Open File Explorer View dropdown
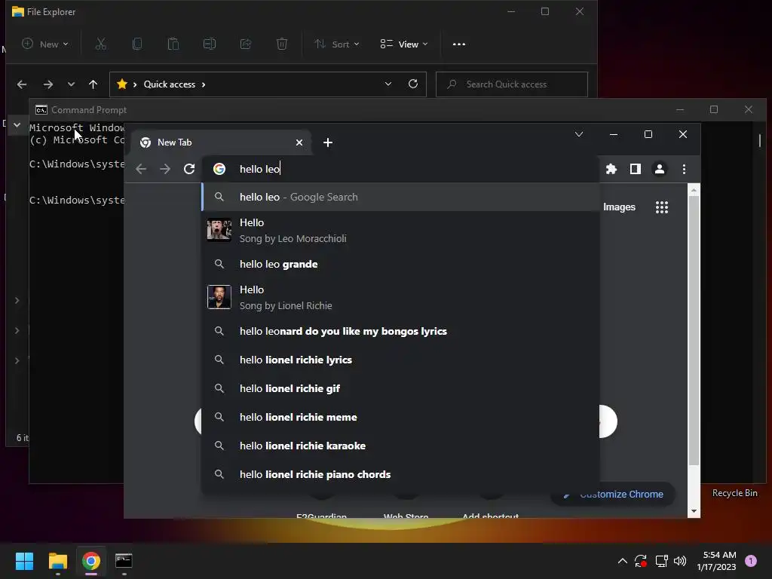Viewport: 772px width, 579px height. (x=404, y=44)
